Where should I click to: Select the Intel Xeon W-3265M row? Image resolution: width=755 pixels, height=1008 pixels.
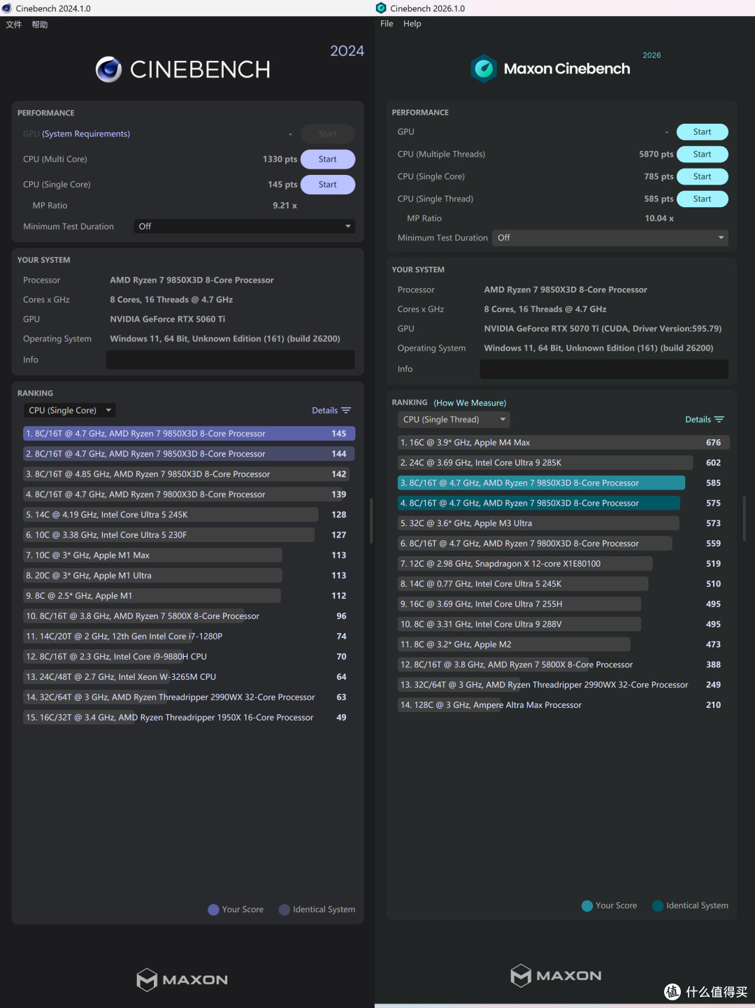pyautogui.click(x=189, y=677)
